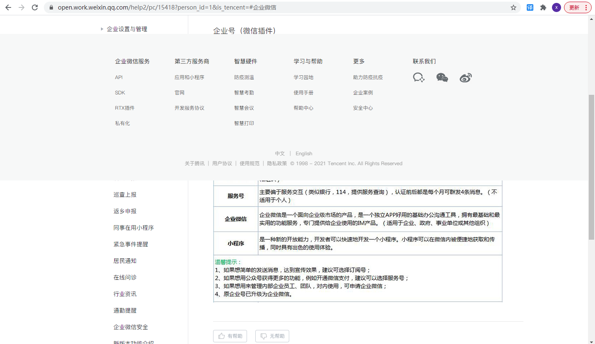Click the thumbs-down icon in 无帮助
Image resolution: width=595 pixels, height=344 pixels.
tap(264, 336)
